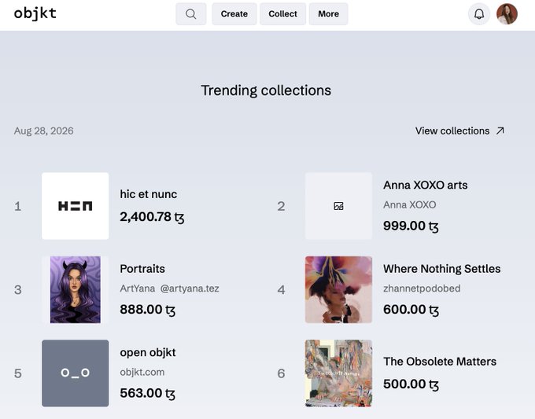Open hic et nunc collection thumbnail
Screen dimensions: 535x419
coord(76,206)
